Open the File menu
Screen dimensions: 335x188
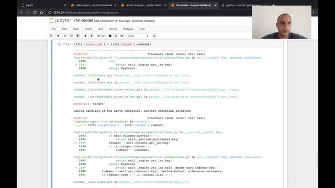pyautogui.click(x=53, y=29)
